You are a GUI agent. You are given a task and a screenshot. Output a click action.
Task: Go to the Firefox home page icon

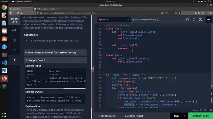coord(21,13)
